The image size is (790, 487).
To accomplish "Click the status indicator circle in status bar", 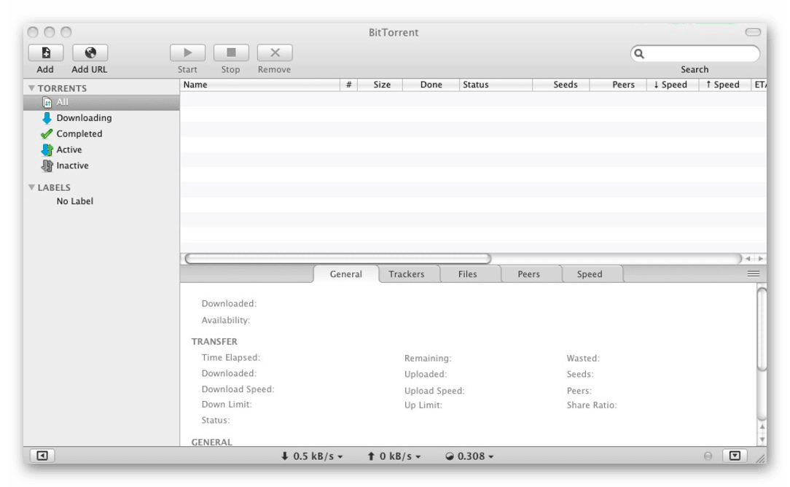I will (708, 456).
